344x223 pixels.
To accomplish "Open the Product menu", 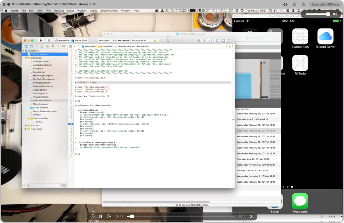I will pyautogui.click(x=82, y=10).
